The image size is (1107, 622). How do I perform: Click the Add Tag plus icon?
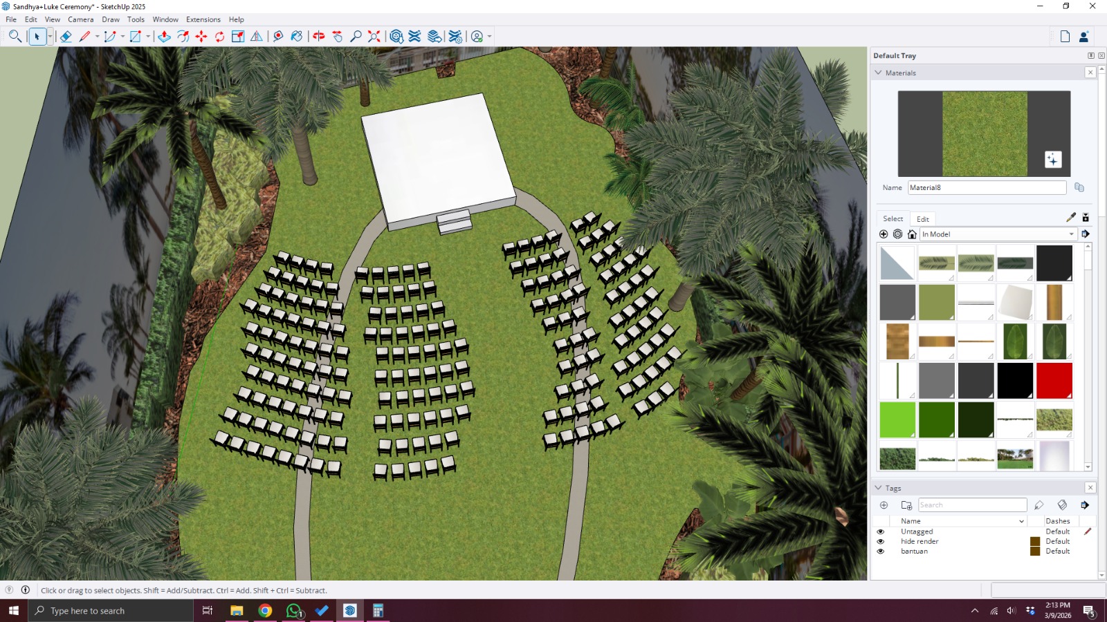(884, 505)
